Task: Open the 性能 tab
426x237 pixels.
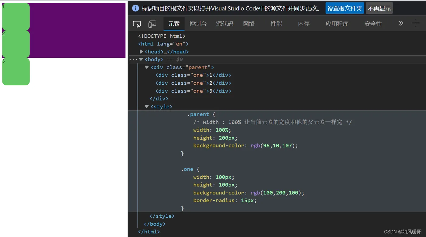Action: 276,24
